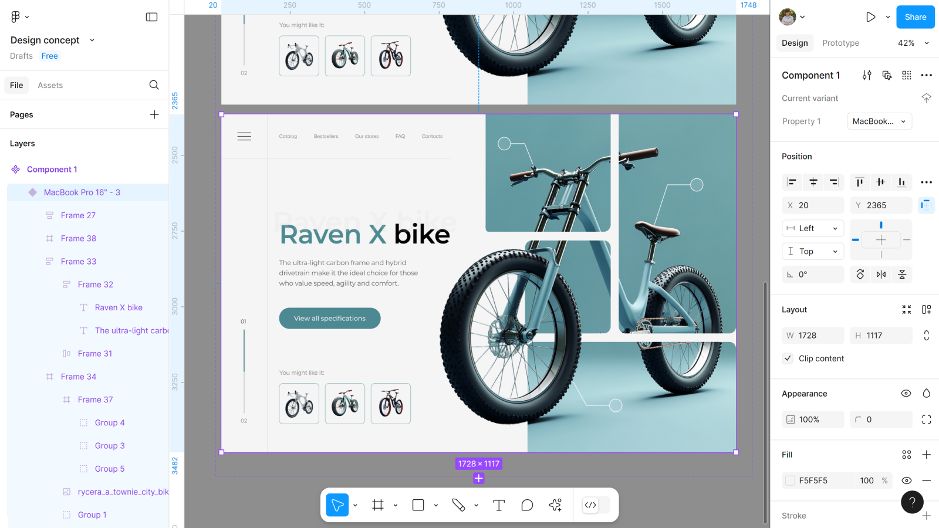Screen dimensions: 939x528
Task: Open the 42% zoom dropdown
Action: 913,43
